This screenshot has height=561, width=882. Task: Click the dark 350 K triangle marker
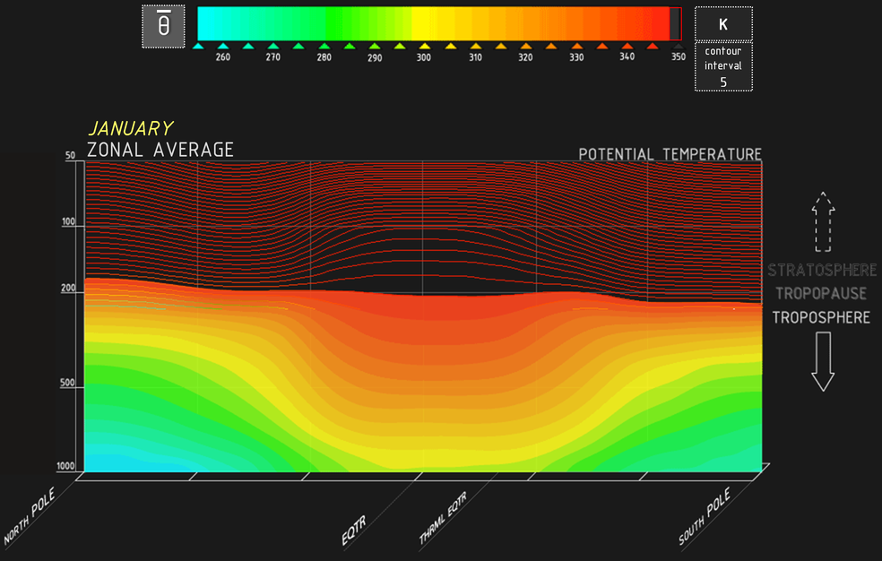[x=678, y=45]
